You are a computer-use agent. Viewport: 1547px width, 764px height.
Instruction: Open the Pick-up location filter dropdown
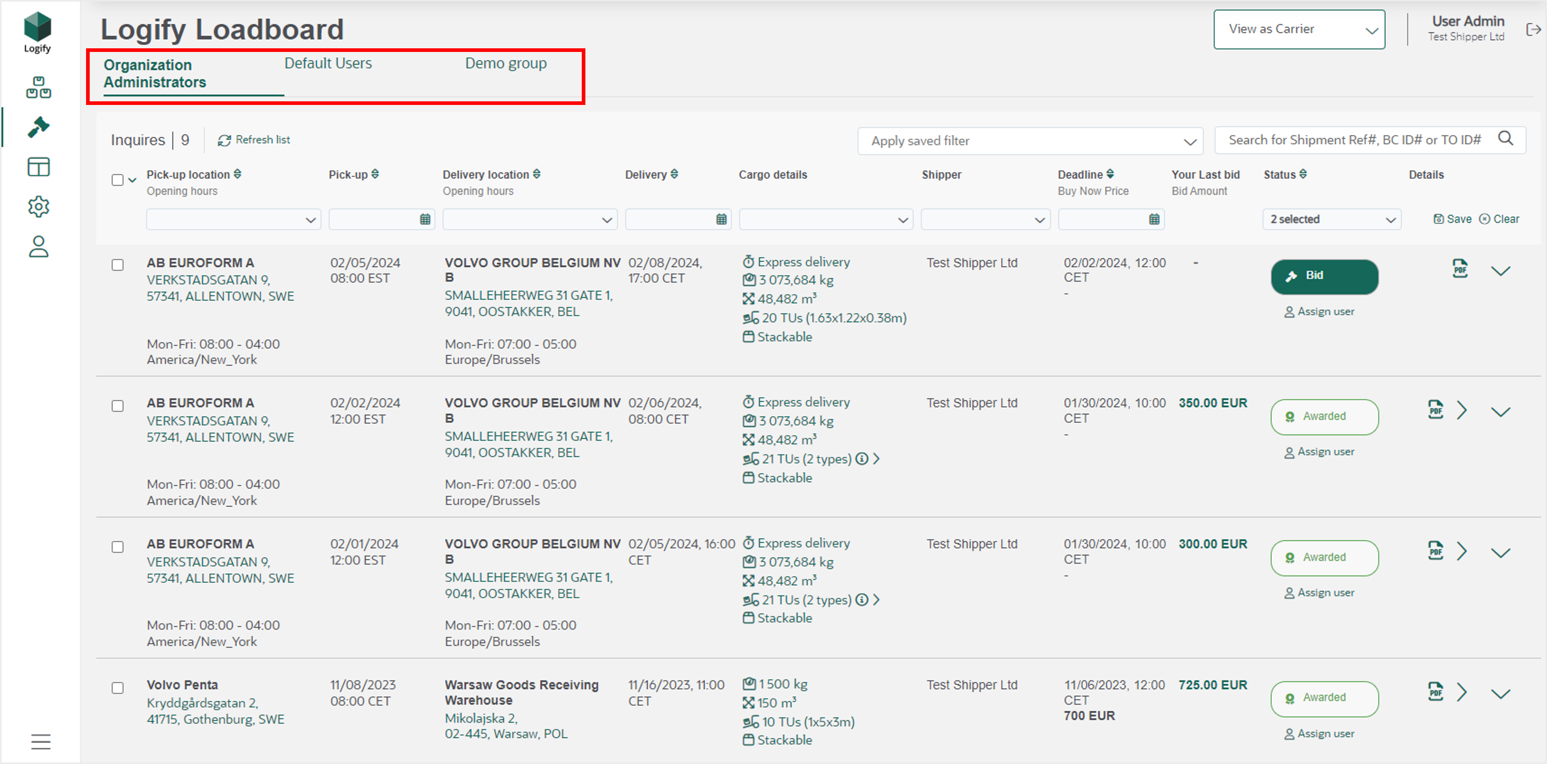[x=234, y=219]
